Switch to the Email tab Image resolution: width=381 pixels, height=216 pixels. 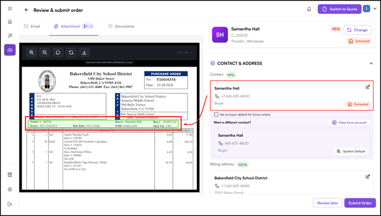(x=32, y=26)
